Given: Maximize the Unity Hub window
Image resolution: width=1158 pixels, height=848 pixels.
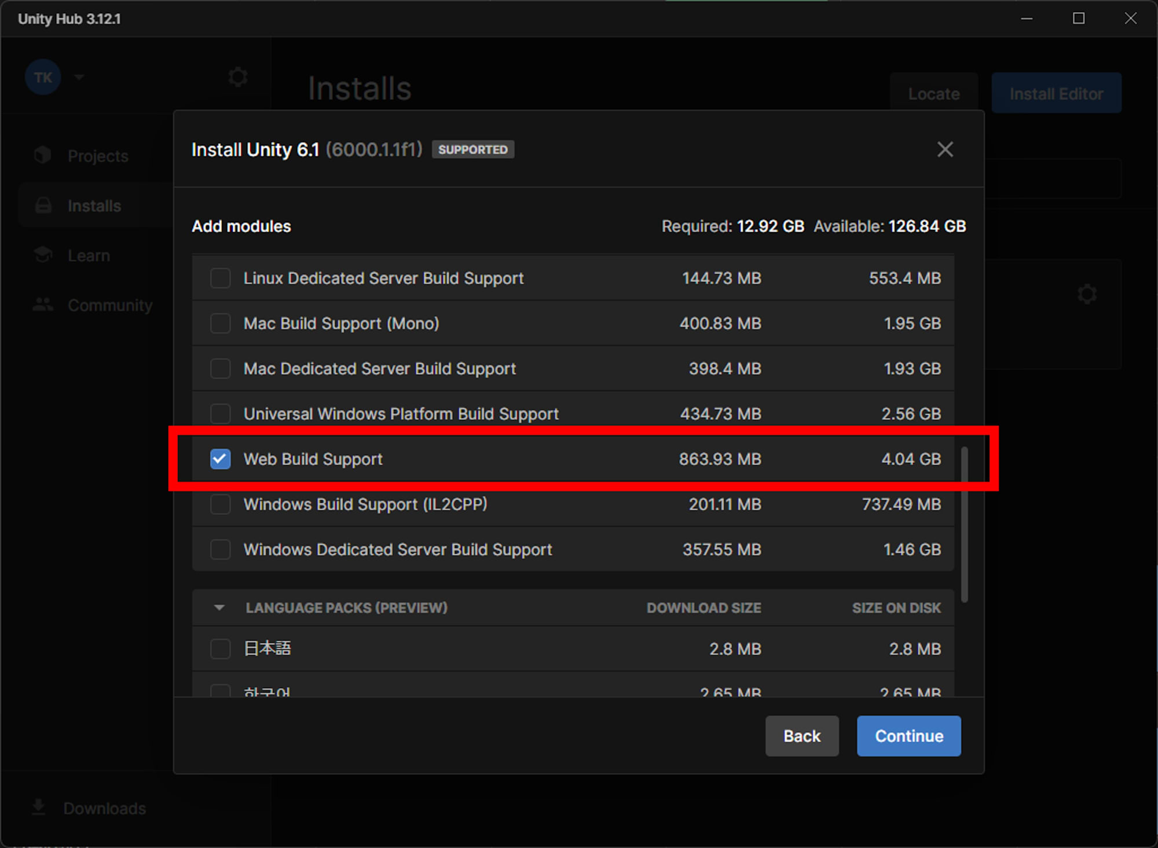Looking at the screenshot, I should point(1079,19).
